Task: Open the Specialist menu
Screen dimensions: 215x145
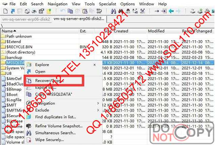Action: point(107,4)
